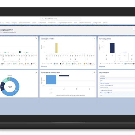Expand the Porcentaje de ingresos netos panel

94,72
